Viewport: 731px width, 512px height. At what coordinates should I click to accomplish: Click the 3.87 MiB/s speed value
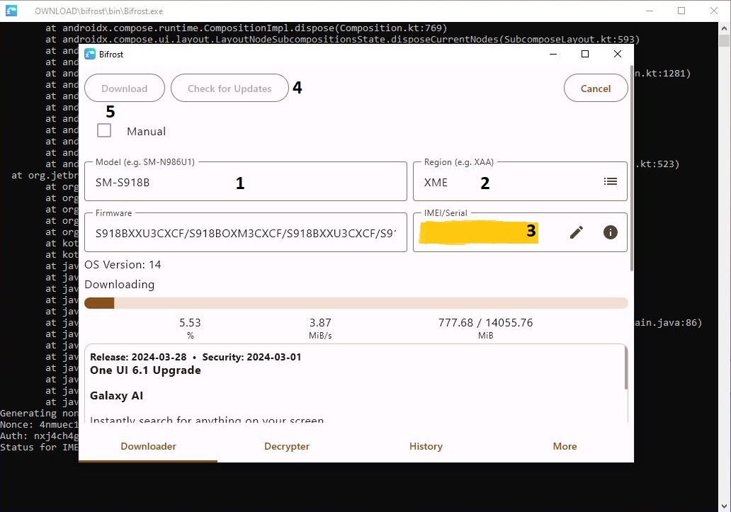click(320, 322)
